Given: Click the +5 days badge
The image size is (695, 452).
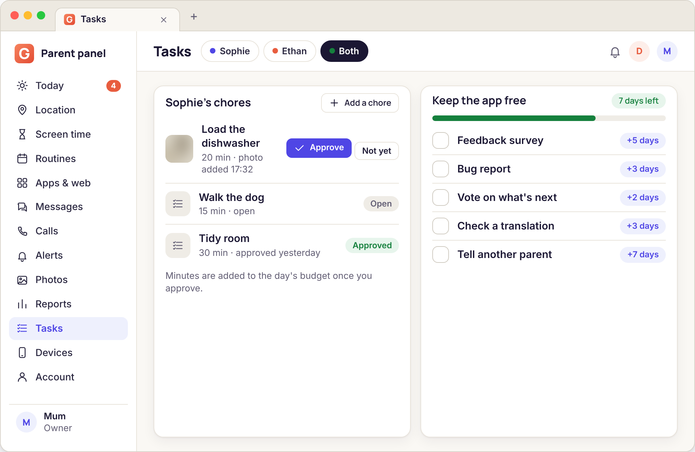Looking at the screenshot, I should [x=643, y=140].
